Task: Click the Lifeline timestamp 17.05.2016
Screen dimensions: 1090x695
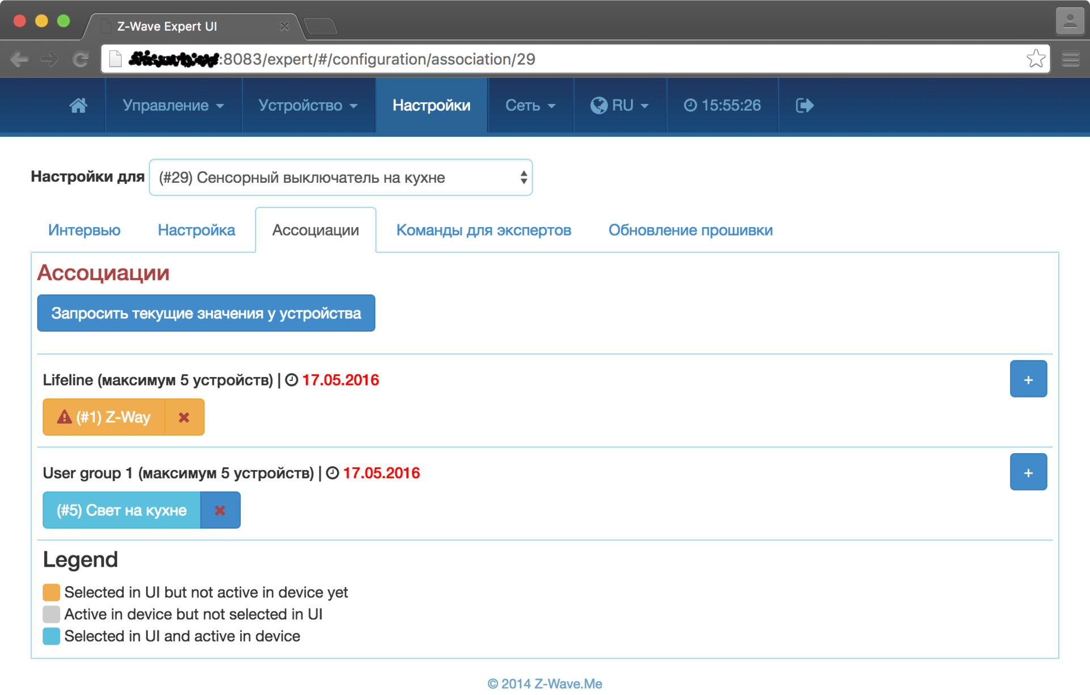Action: tap(340, 380)
